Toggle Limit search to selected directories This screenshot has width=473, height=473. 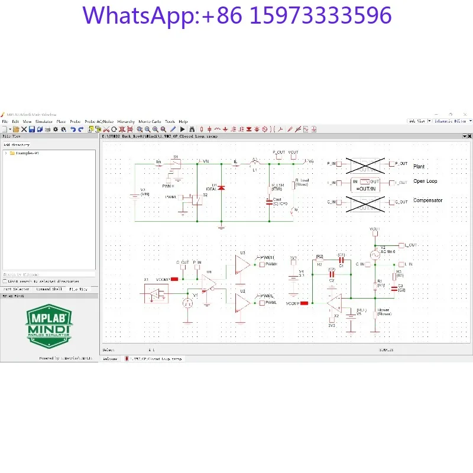(5, 281)
